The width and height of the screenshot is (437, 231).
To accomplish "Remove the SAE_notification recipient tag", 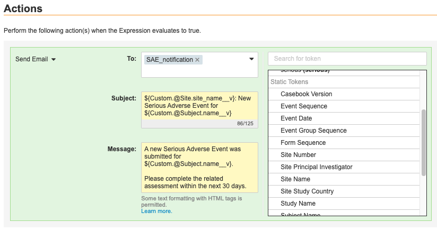I will pos(197,60).
